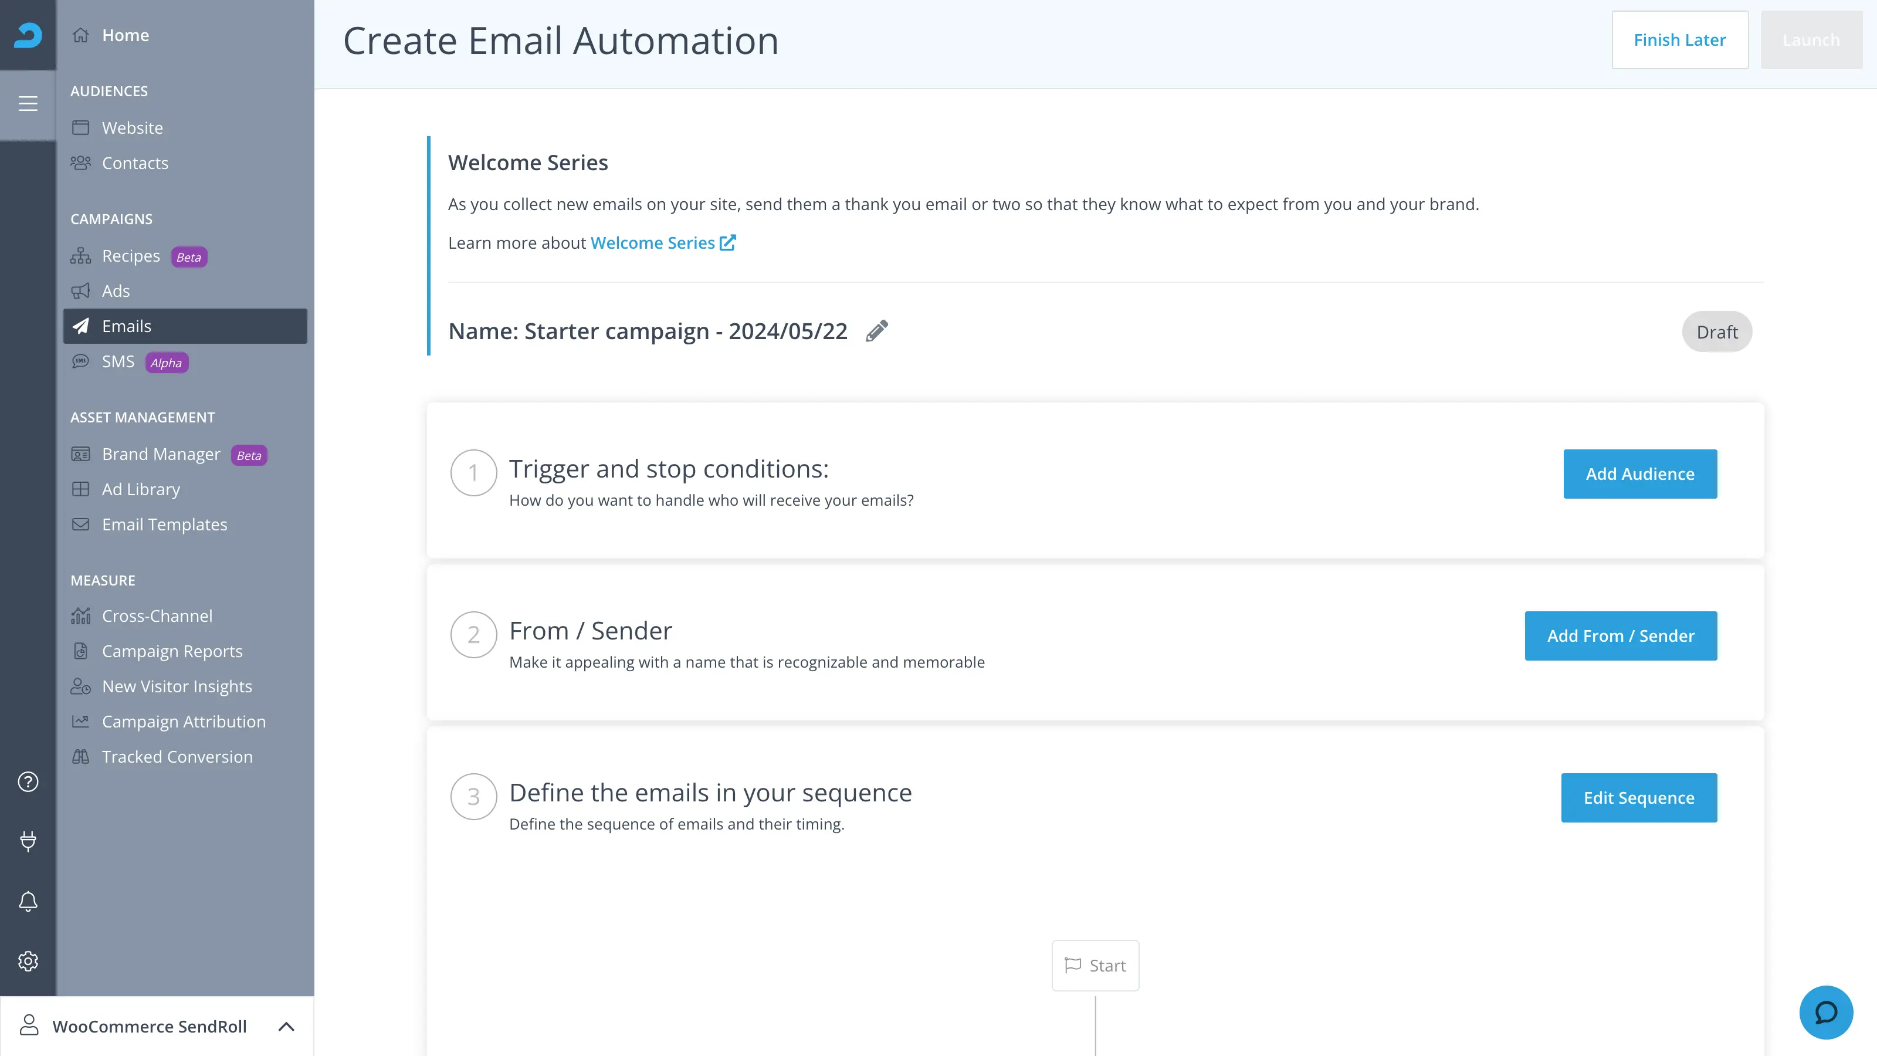Navigate to Campaign Reports
Viewport: 1877px width, 1056px height.
(x=172, y=651)
